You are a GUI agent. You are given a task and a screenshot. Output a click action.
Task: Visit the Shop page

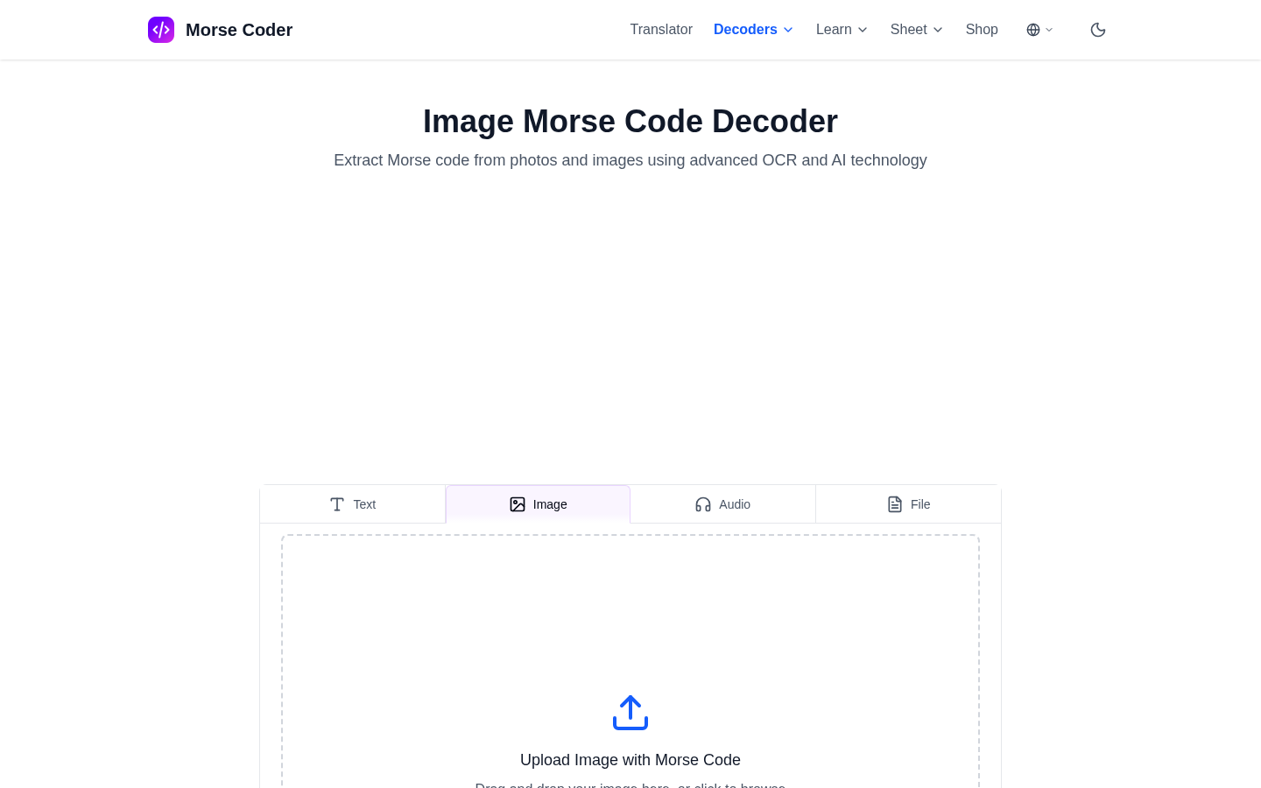[982, 30]
